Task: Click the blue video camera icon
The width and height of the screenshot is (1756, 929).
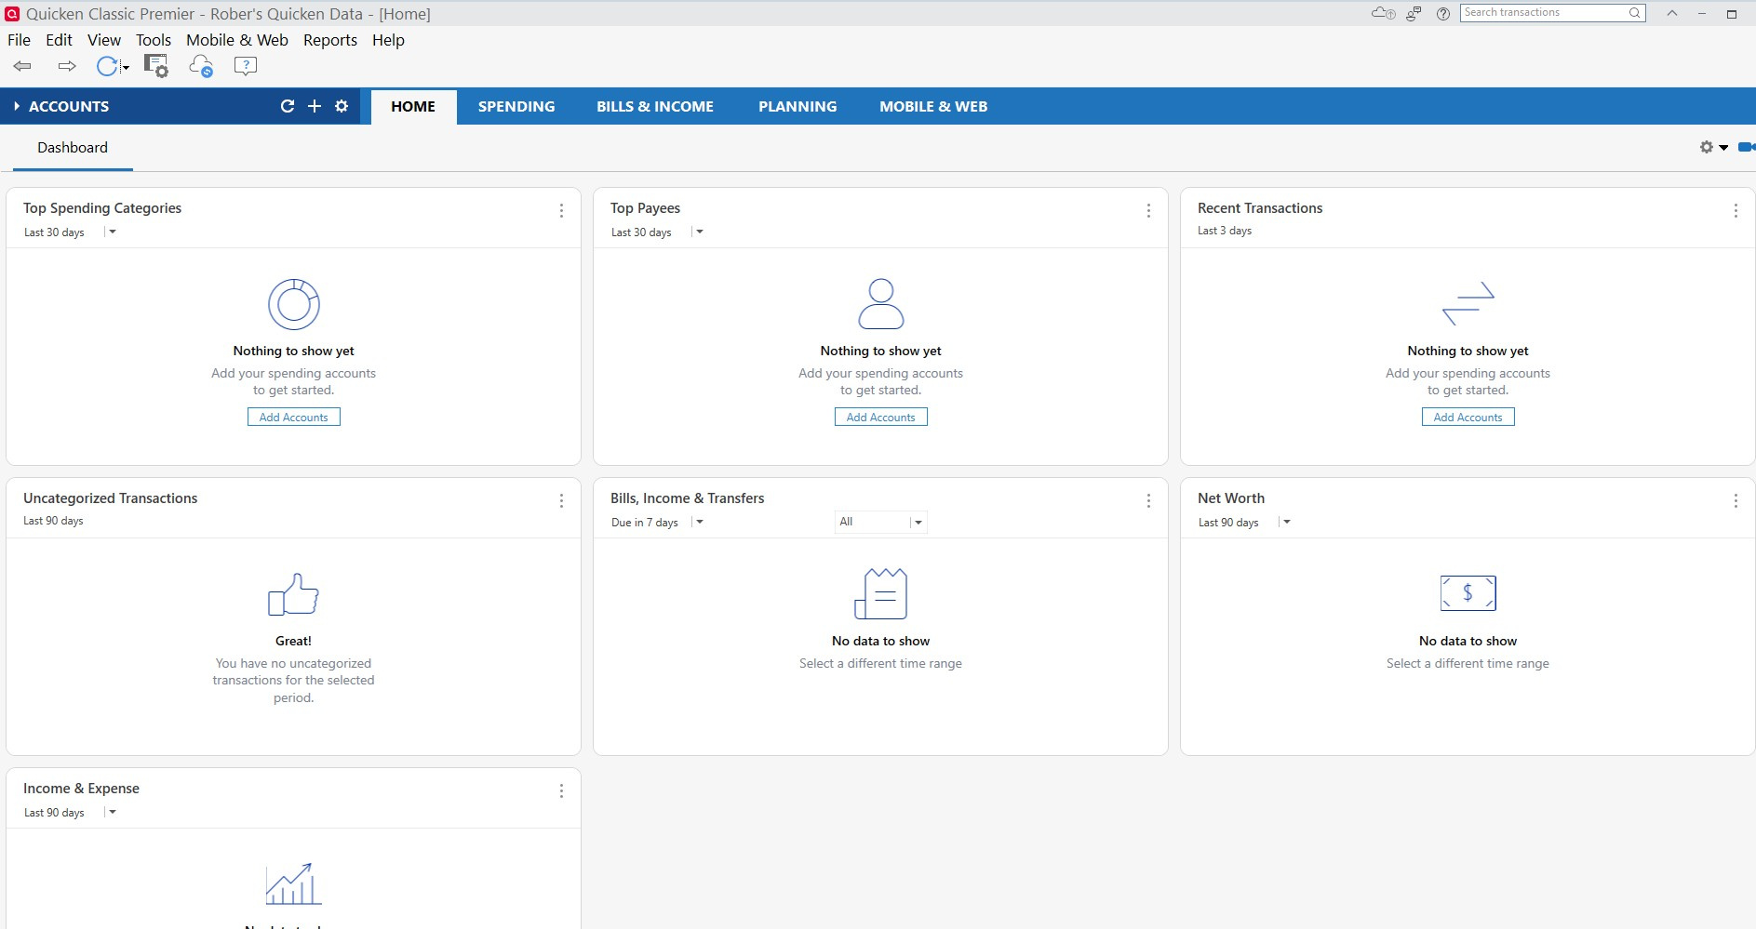Action: pyautogui.click(x=1747, y=147)
